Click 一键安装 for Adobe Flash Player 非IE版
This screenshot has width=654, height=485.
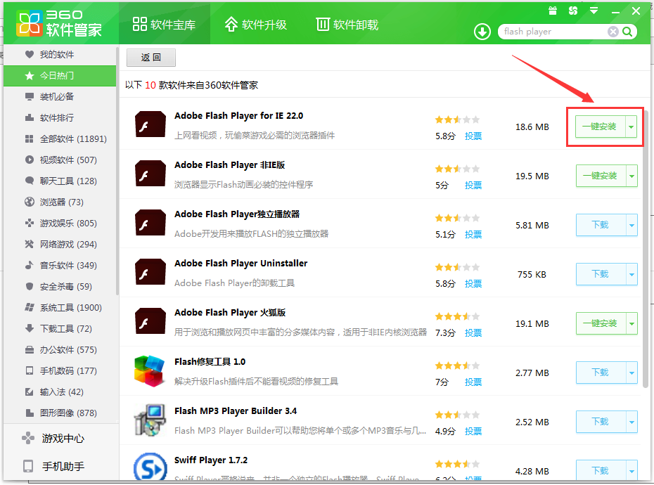pyautogui.click(x=601, y=176)
